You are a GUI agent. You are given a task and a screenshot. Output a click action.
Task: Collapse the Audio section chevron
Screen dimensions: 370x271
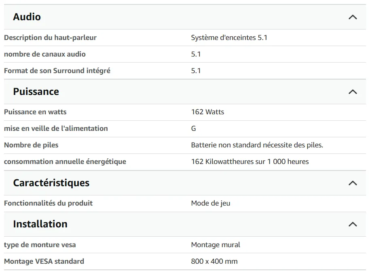coord(353,17)
